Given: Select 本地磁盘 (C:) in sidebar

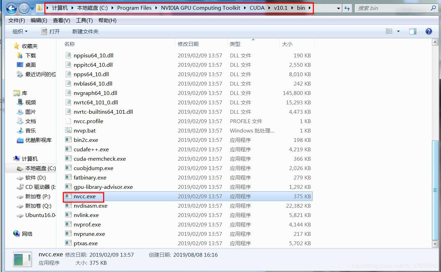Looking at the screenshot, I should [40, 168].
